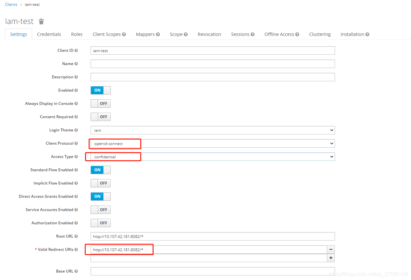The height and width of the screenshot is (280, 411).
Task: Enable Authorization Enabled
Action: tap(100, 223)
